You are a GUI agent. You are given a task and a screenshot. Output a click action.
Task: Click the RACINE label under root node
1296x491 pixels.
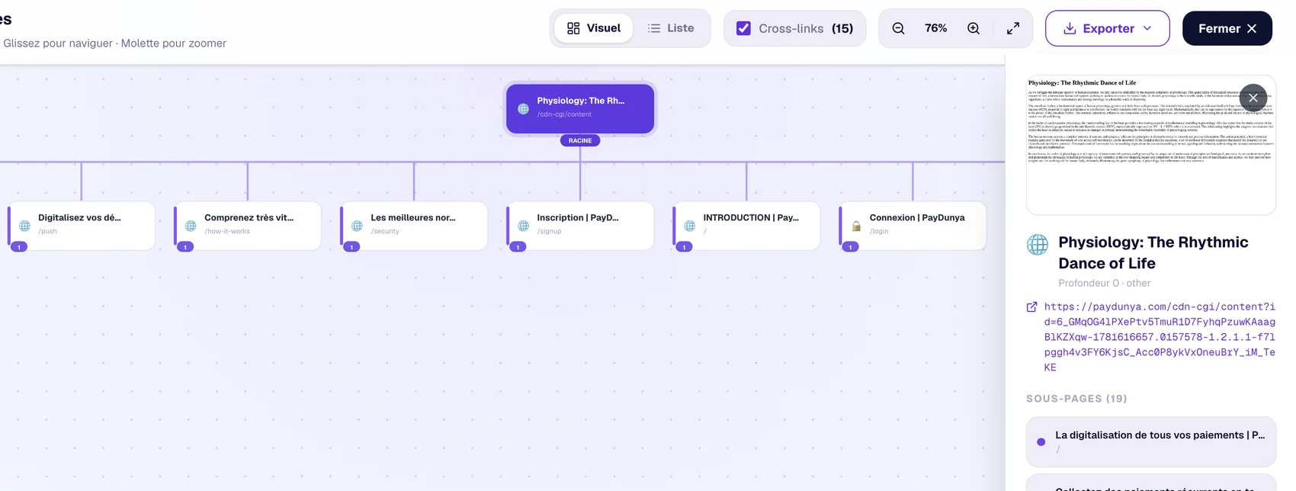pyautogui.click(x=580, y=140)
